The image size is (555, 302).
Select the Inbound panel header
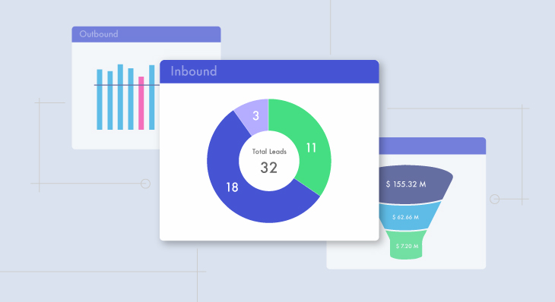click(269, 71)
